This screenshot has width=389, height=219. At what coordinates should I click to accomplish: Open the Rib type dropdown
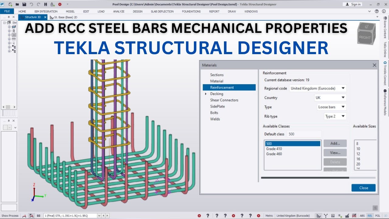pos(335,116)
